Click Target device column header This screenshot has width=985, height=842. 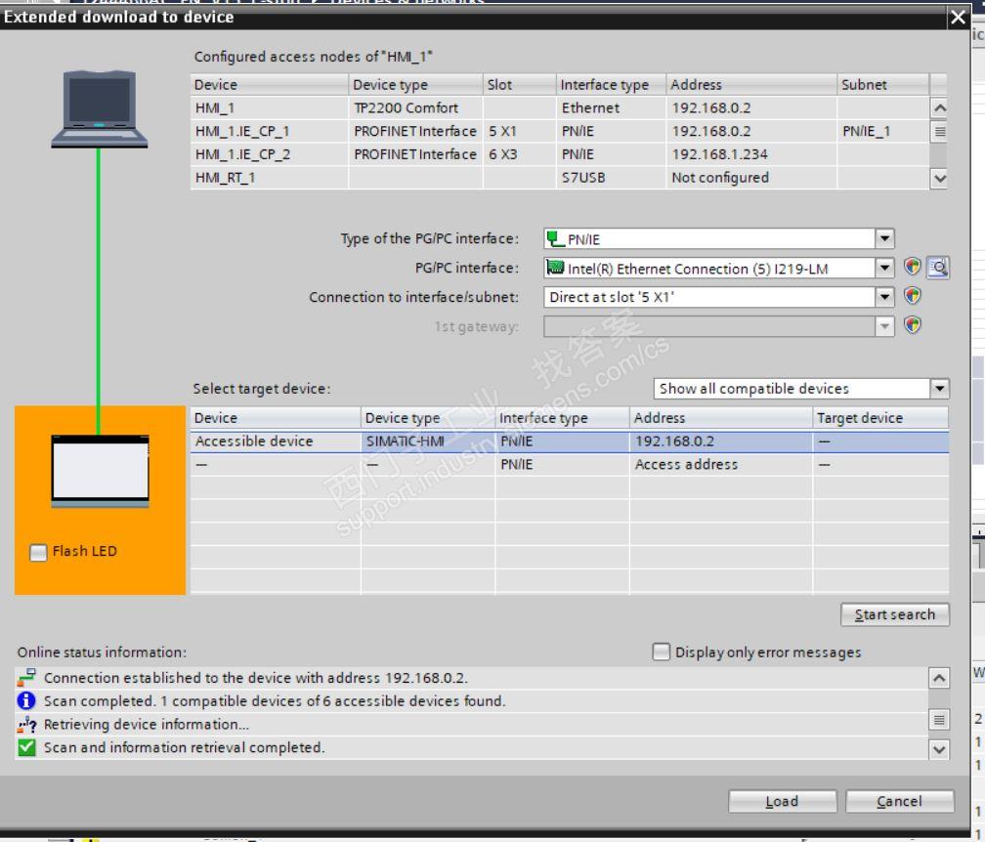(x=880, y=418)
